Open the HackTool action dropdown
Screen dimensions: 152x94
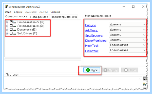click(127, 45)
